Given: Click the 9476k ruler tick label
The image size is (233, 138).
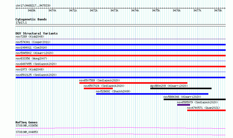Looking at the screenshot, I should click(177, 10).
